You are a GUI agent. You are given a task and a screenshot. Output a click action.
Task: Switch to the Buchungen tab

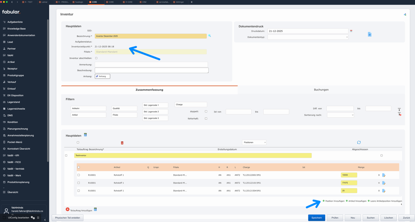click(321, 90)
